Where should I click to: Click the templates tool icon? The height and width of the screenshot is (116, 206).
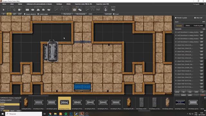coord(113,10)
